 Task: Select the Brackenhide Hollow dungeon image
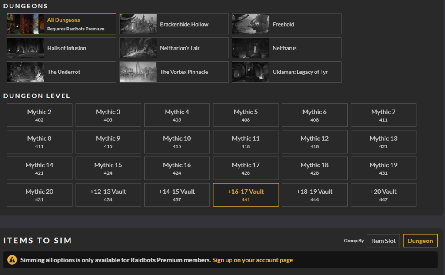pos(139,24)
